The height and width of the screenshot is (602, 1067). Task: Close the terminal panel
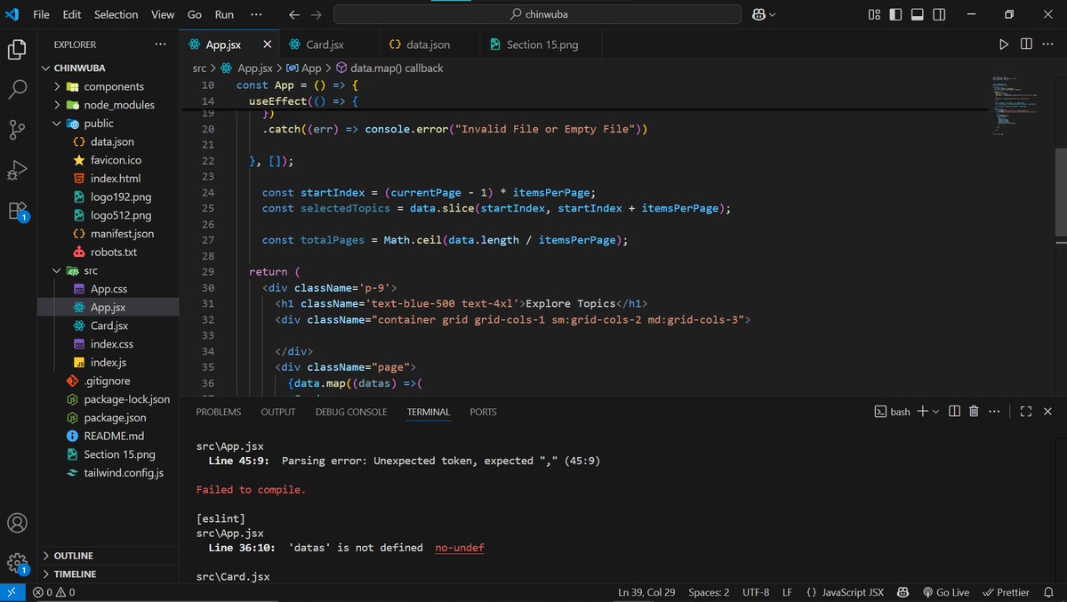coord(1047,412)
